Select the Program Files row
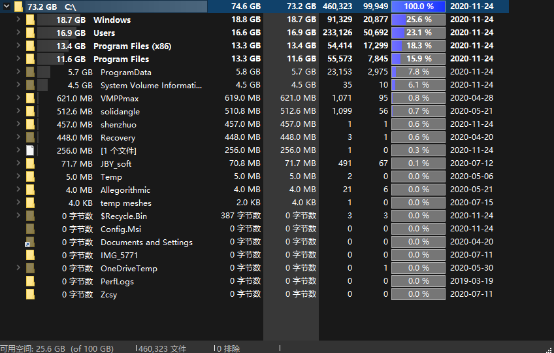 pyautogui.click(x=121, y=59)
